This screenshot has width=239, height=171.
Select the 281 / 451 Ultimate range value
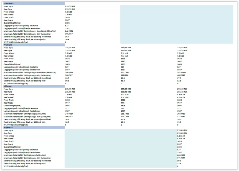pos(125,113)
